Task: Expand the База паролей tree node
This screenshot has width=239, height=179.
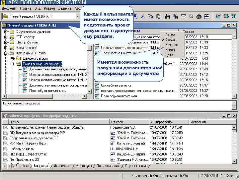Action: point(6,48)
